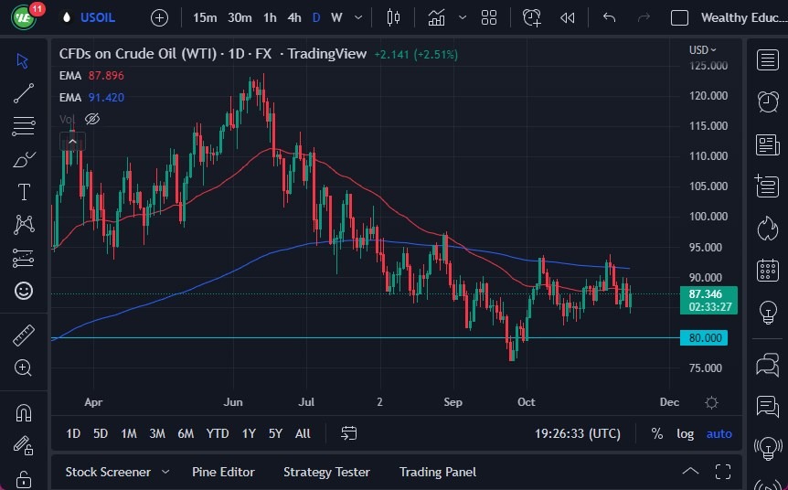
Task: Click the zoom in magnifier tool
Action: click(24, 367)
